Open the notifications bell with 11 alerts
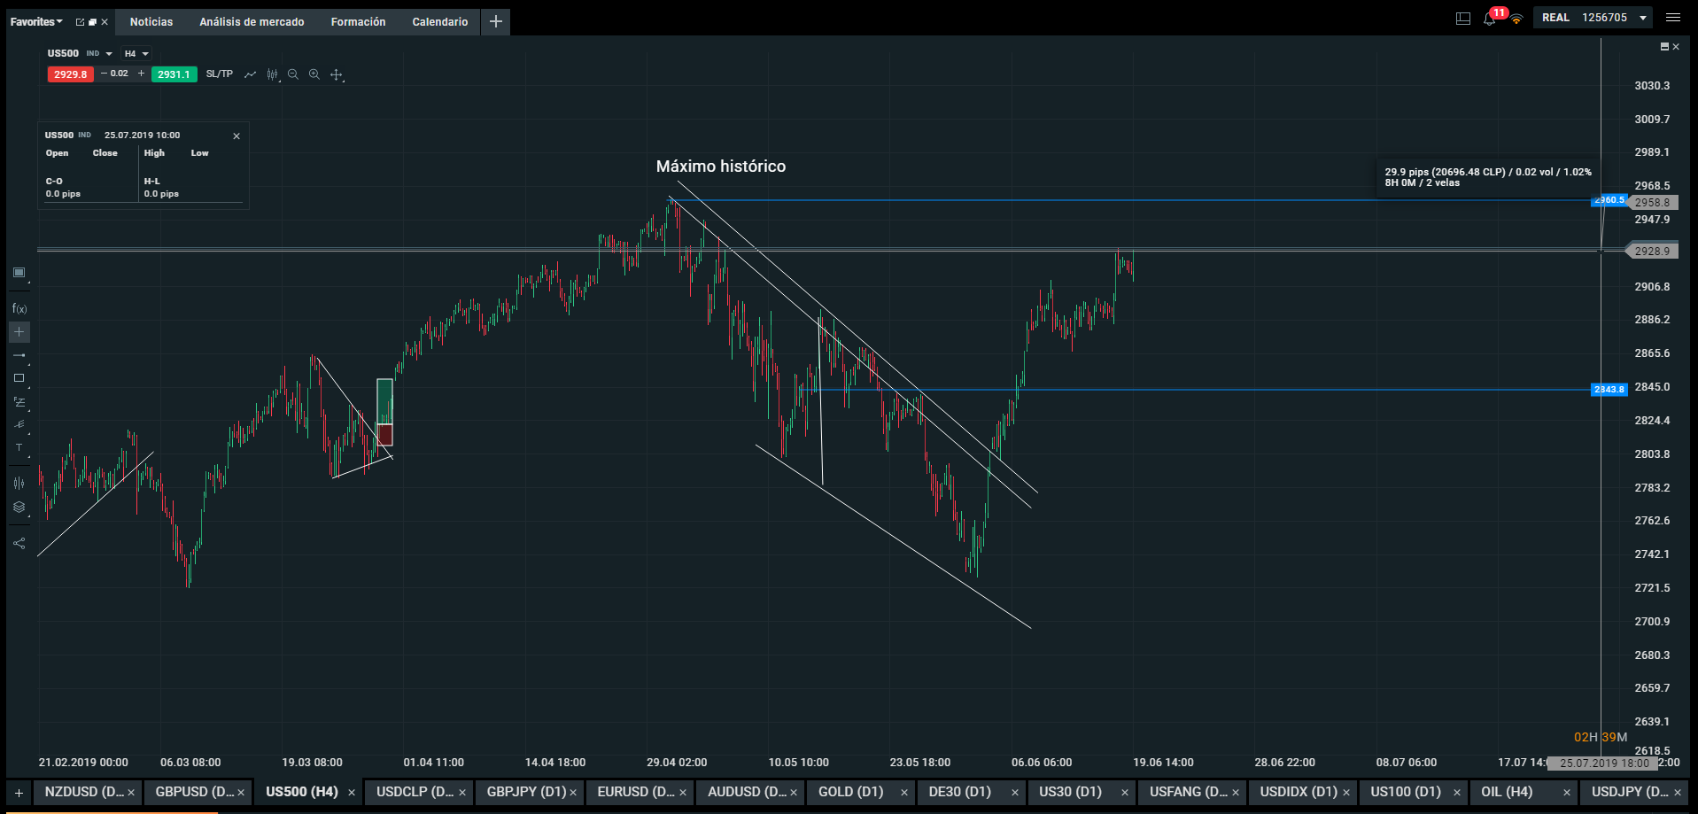The image size is (1698, 814). (x=1490, y=19)
